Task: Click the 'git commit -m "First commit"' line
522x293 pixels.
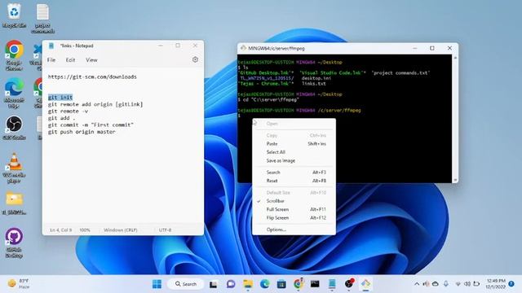Action: pyautogui.click(x=91, y=125)
